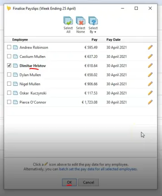162x196 pixels.
Task: Select the Caolium Mullen name
Action: pos(32,57)
